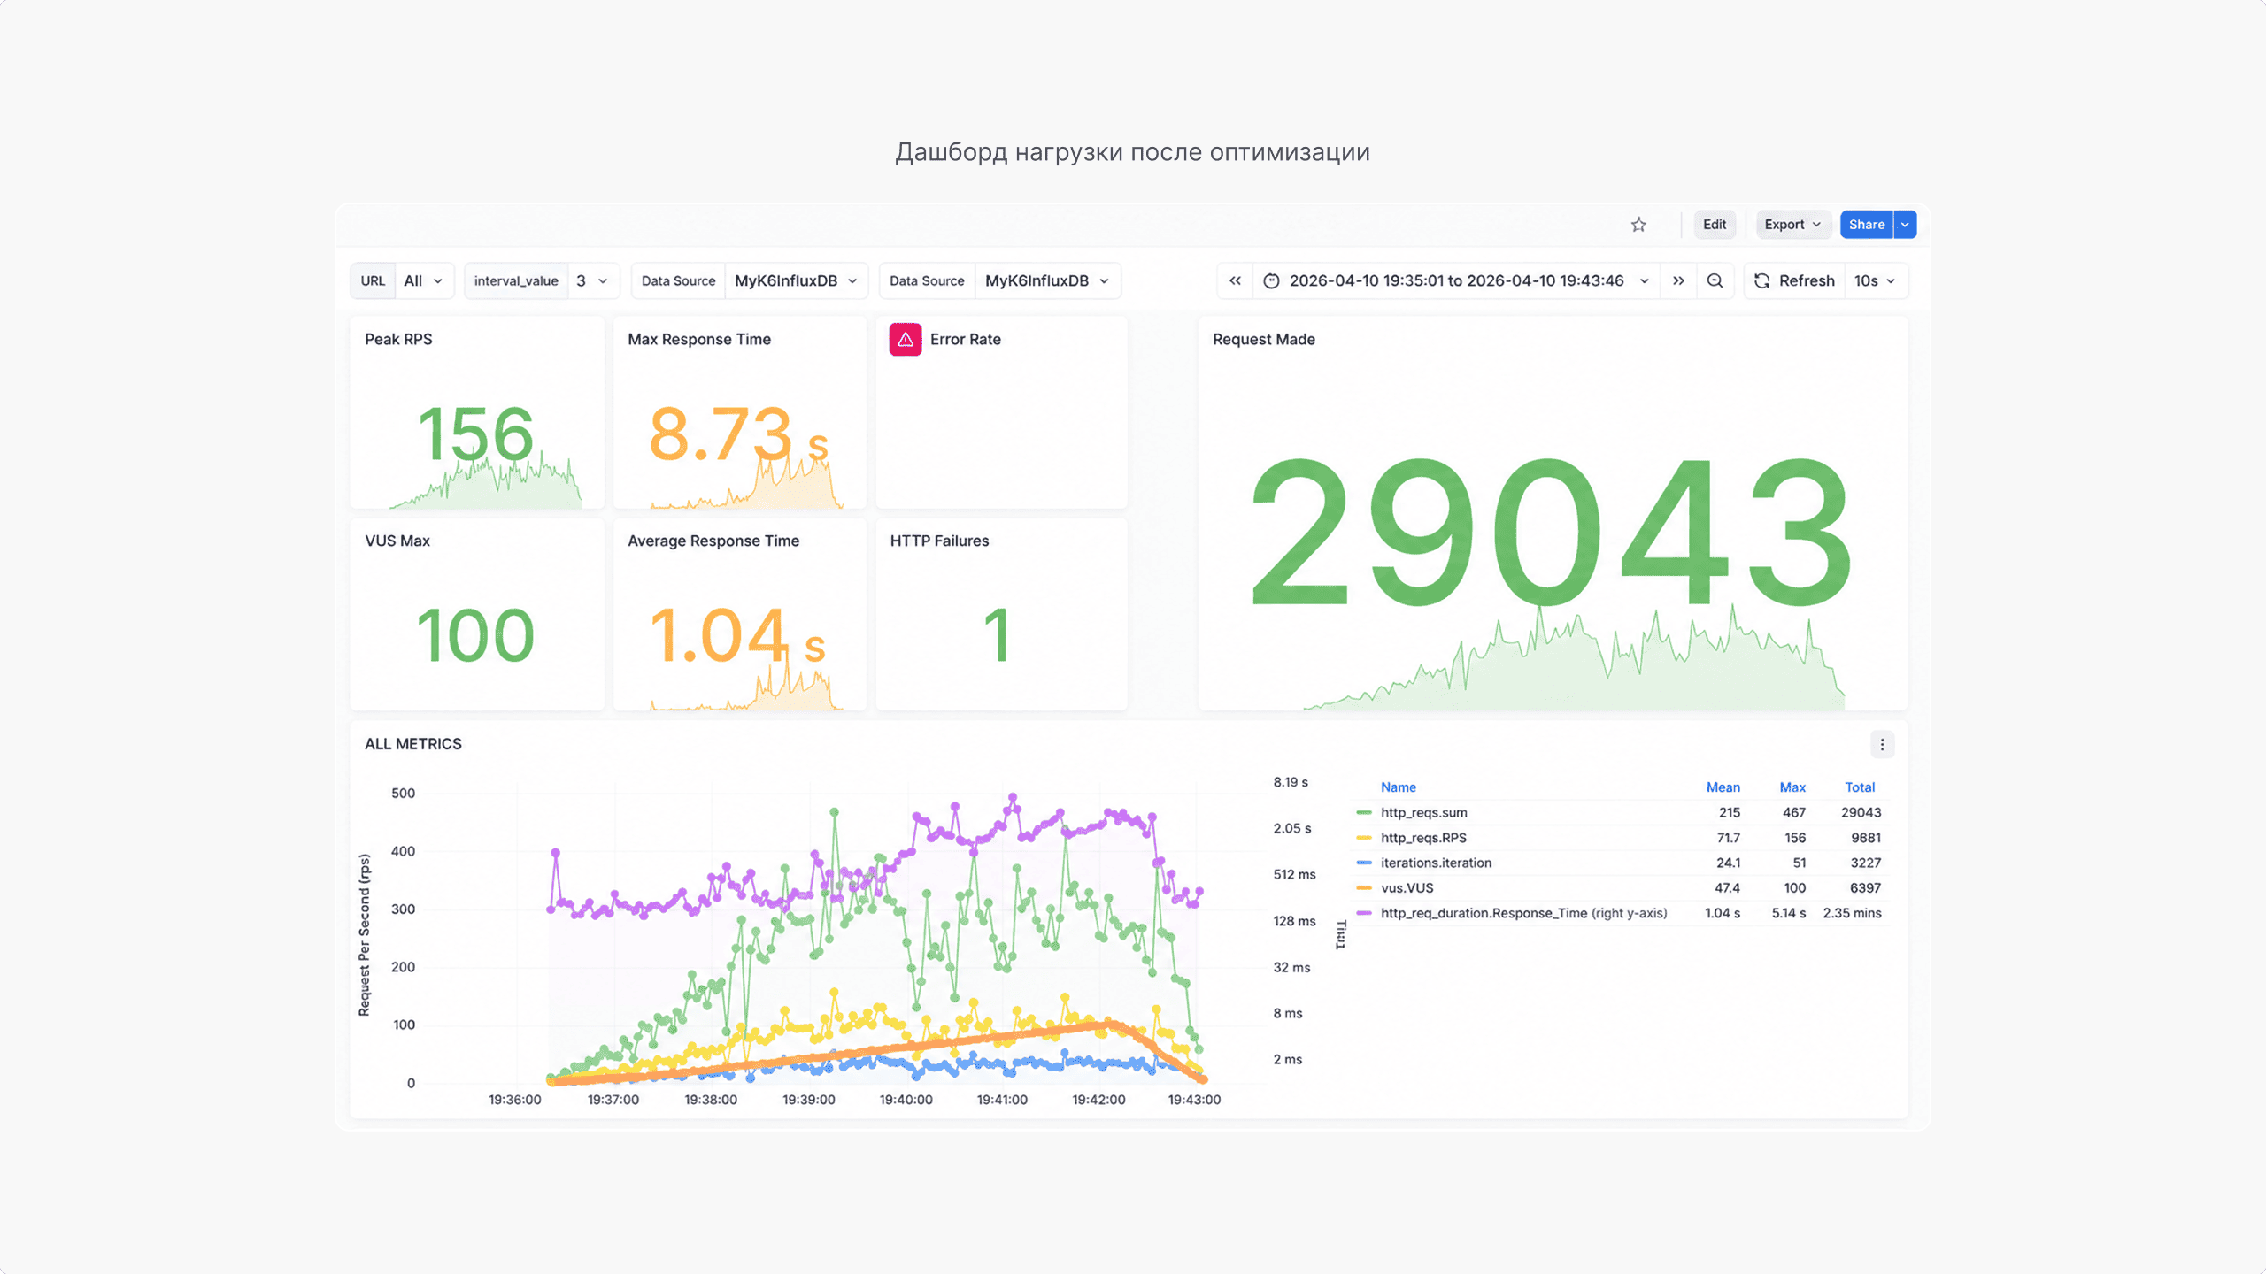Star this dashboard as favorite

pos(1638,225)
